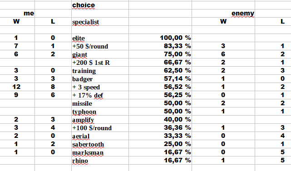Select the 'rhino' cell
291x171 pixels.
[x=100, y=160]
